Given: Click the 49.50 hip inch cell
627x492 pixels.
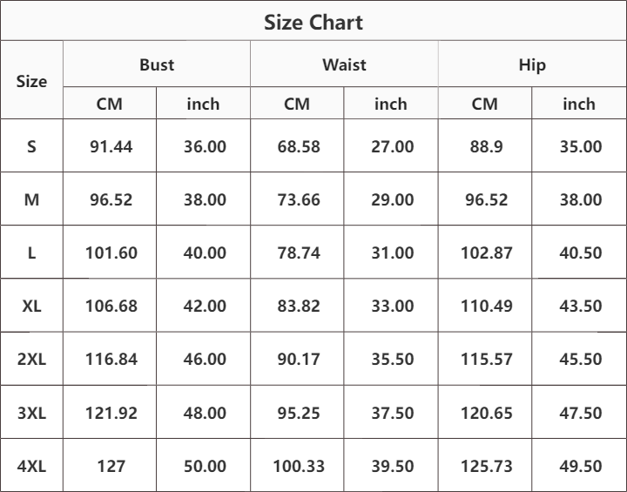Looking at the screenshot, I should (x=580, y=466).
